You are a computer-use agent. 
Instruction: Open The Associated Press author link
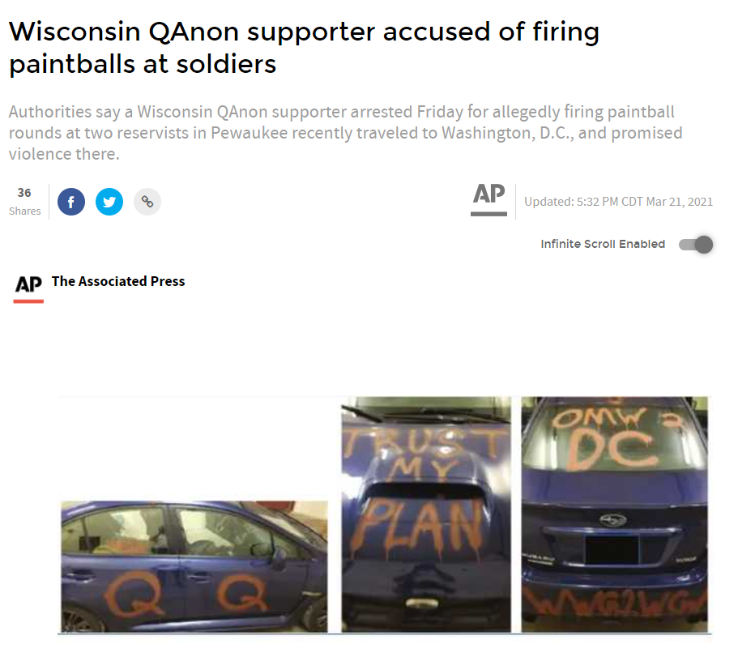(118, 281)
